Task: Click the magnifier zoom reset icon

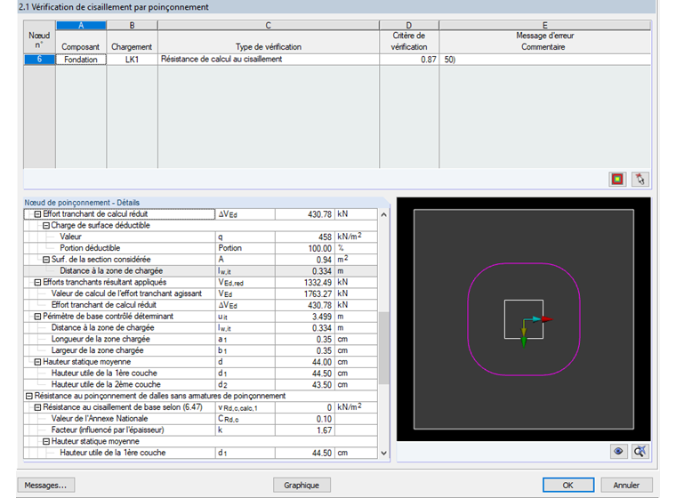Action: click(x=640, y=452)
